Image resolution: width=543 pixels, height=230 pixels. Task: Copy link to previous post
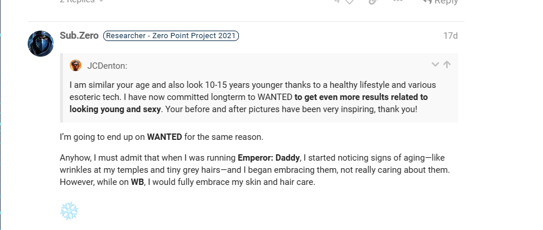[373, 2]
